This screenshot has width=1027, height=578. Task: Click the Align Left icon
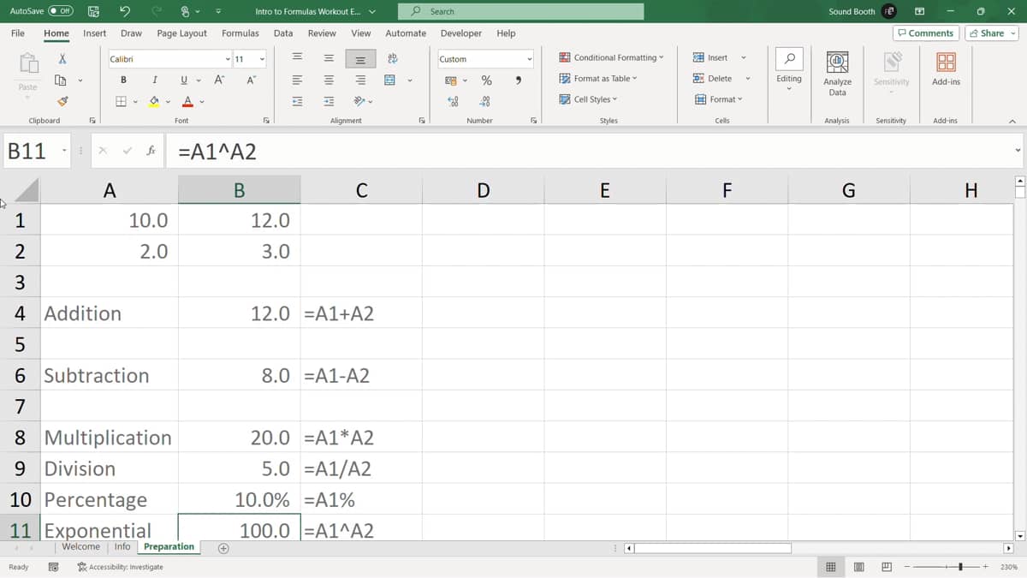pos(297,80)
